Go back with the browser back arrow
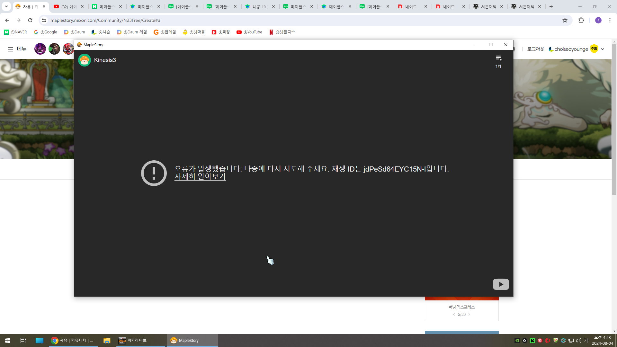Viewport: 617px width, 347px height. tap(7, 20)
